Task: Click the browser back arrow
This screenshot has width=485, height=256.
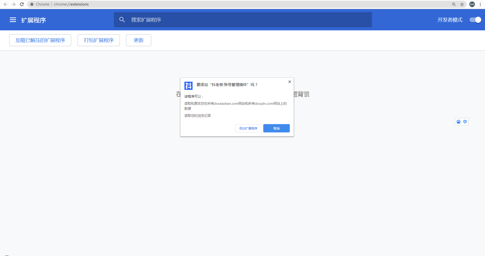Action: pos(6,4)
